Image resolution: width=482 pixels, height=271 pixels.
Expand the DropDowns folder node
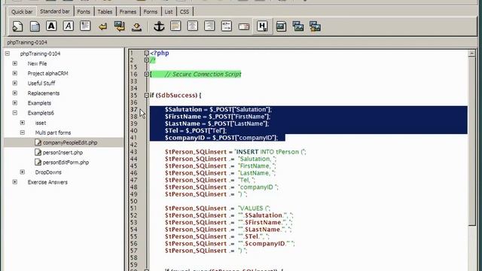23,172
